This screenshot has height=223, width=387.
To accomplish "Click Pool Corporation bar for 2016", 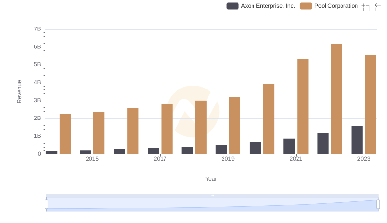I will pos(133,131).
